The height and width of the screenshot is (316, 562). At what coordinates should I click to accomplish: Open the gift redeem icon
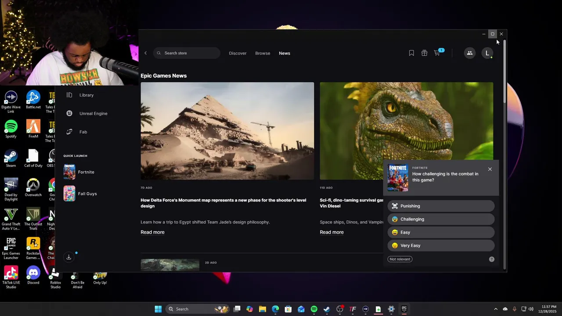[x=424, y=53]
